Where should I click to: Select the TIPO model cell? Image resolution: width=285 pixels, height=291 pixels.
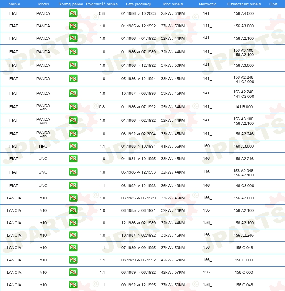coord(43,146)
